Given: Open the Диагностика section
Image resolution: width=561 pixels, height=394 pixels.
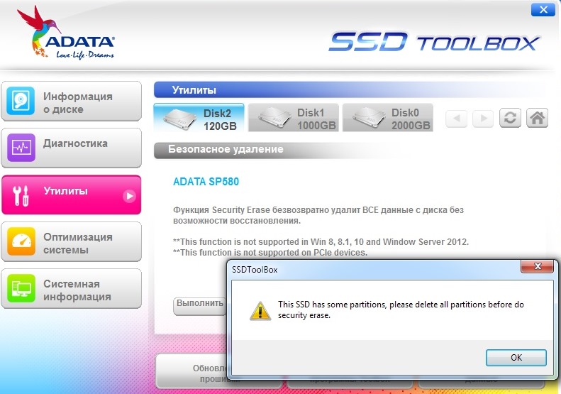Looking at the screenshot, I should (72, 148).
